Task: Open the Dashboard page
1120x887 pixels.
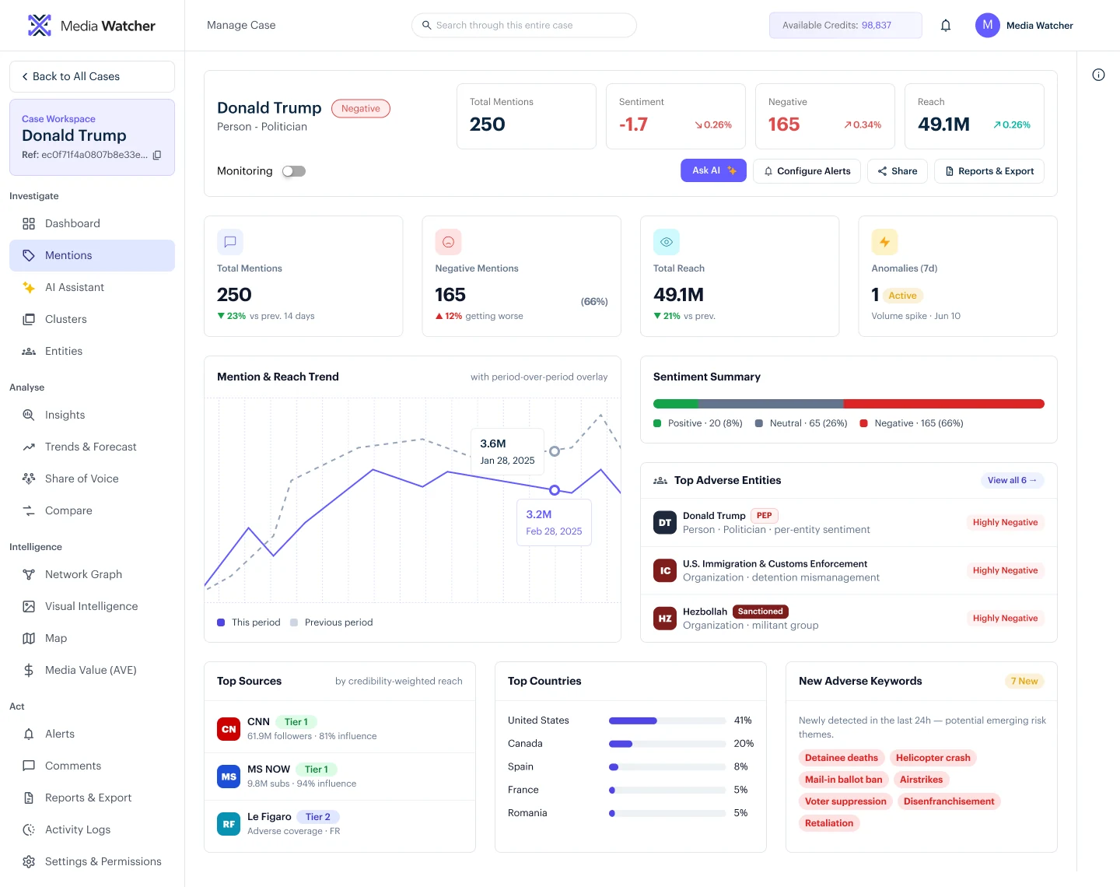Action: click(x=92, y=223)
